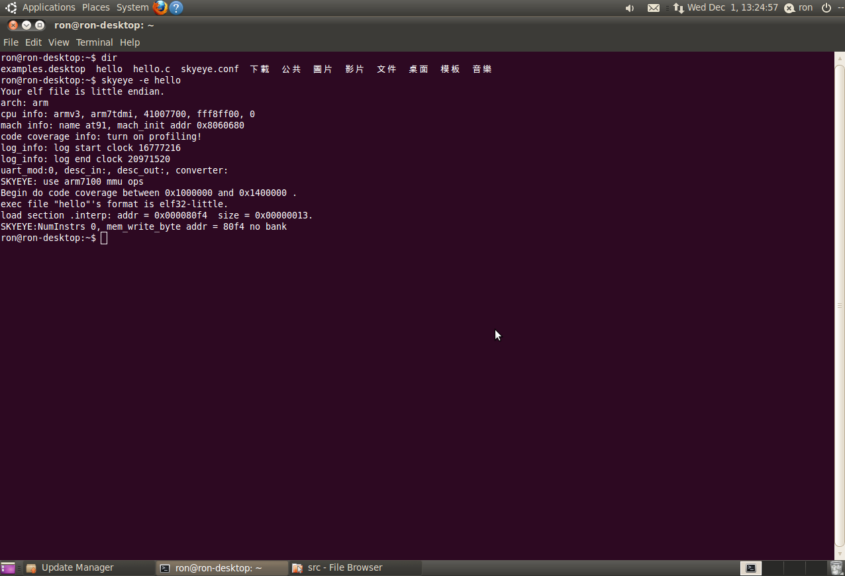Click the 下載 folder name

[260, 69]
